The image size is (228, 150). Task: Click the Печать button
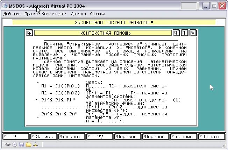pyautogui.click(x=212, y=137)
